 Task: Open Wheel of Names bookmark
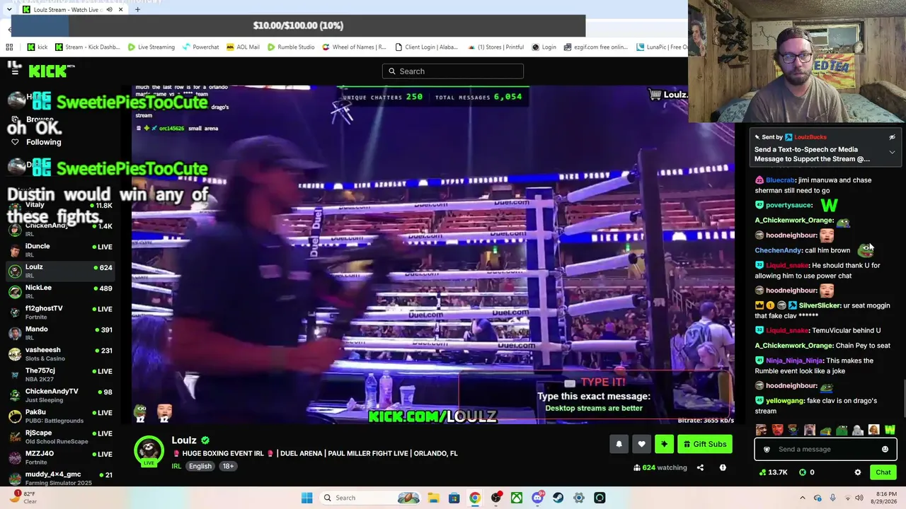click(355, 47)
